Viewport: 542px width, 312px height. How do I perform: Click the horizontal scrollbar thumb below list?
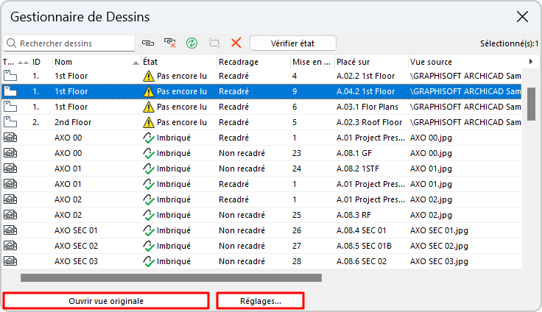tap(171, 278)
